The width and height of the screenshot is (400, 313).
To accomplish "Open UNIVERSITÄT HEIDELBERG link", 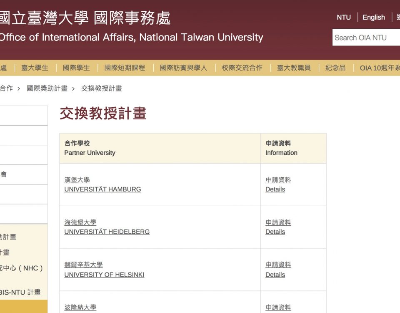I will pos(107,232).
